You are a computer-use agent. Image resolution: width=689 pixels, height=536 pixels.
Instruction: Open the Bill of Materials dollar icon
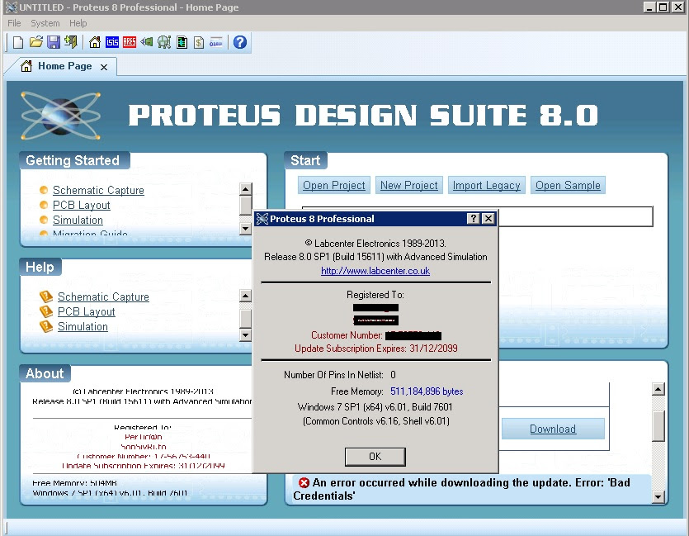coord(199,42)
